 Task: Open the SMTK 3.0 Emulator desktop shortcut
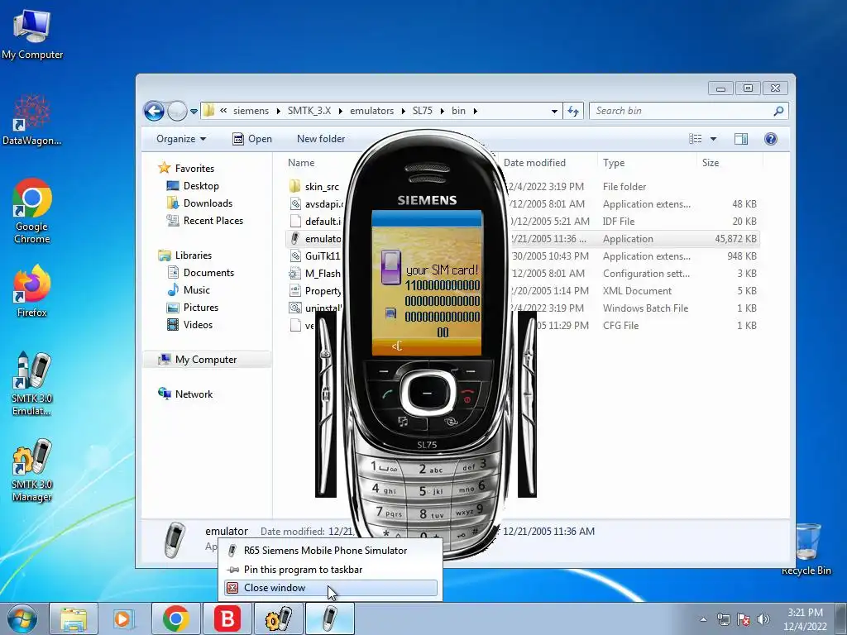[x=32, y=384]
